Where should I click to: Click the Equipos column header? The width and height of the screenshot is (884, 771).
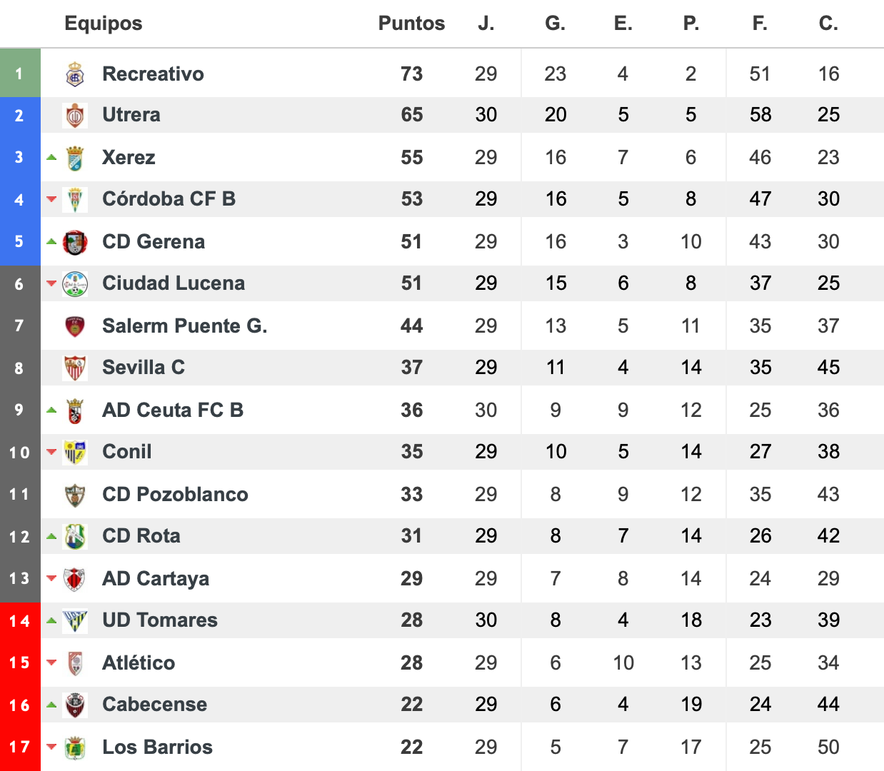[x=104, y=24]
